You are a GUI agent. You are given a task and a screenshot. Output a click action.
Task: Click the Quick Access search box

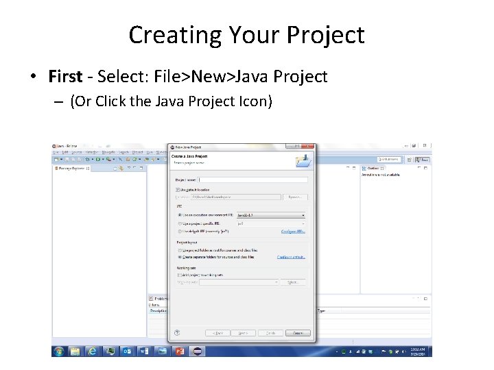[x=389, y=160]
